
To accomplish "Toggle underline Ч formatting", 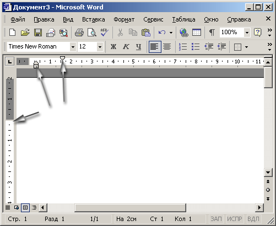I will point(139,47).
